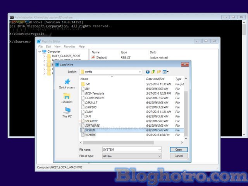248x186 pixels.
Task: Select the SOFTWARE hive file
Action: (92, 126)
